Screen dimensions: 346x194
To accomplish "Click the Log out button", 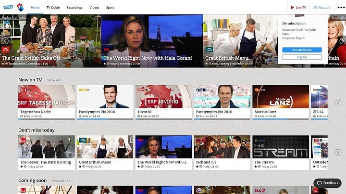I will [x=302, y=57].
